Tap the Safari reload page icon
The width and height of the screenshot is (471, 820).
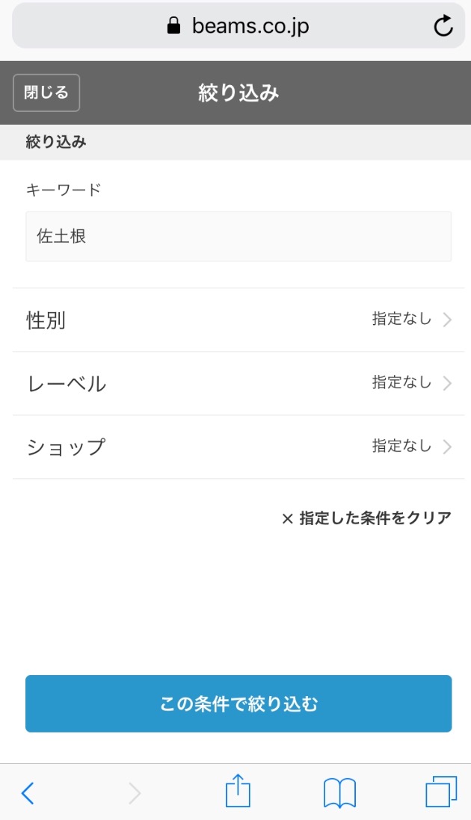click(443, 26)
